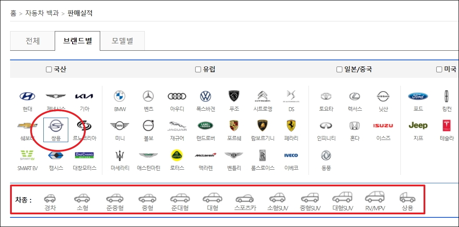Open 자동차 백과 breadcrumb link
The width and height of the screenshot is (459, 227).
42,13
